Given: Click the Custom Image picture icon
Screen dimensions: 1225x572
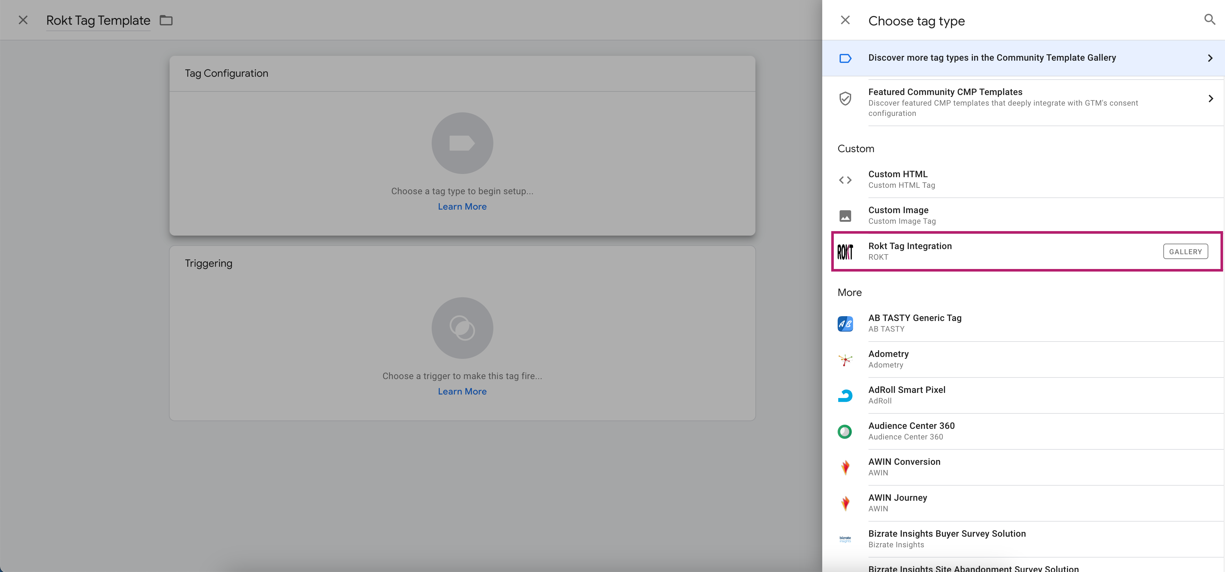Looking at the screenshot, I should click(845, 216).
